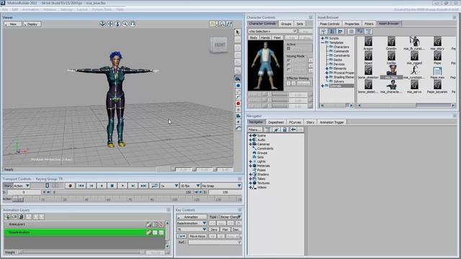
Task: Click the list view icon in Asset Browser toolbar
Action: point(351,31)
